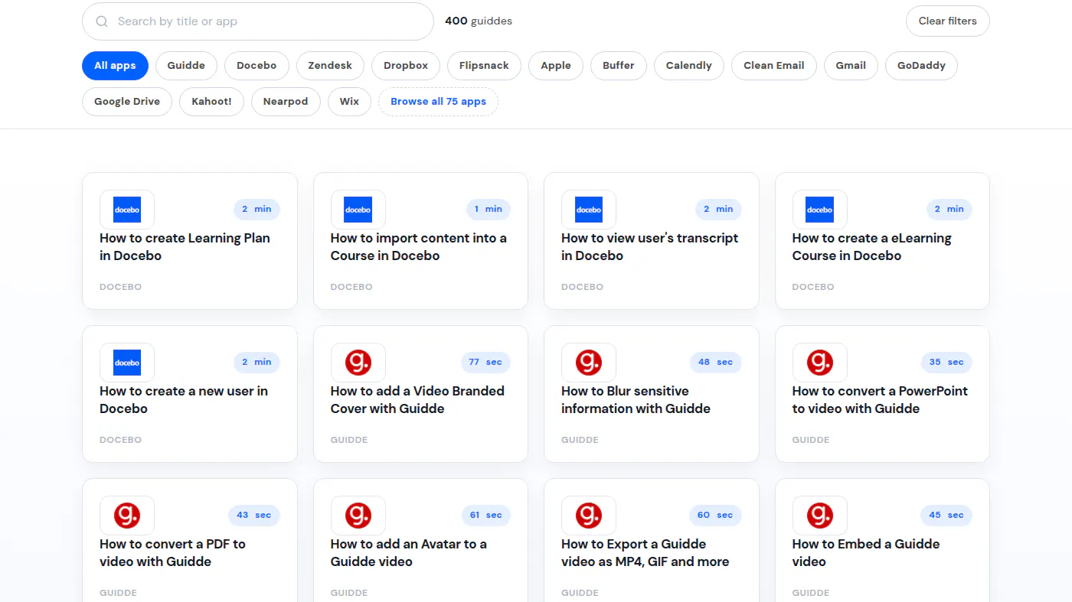Focus the Search by title or app field

pos(258,21)
